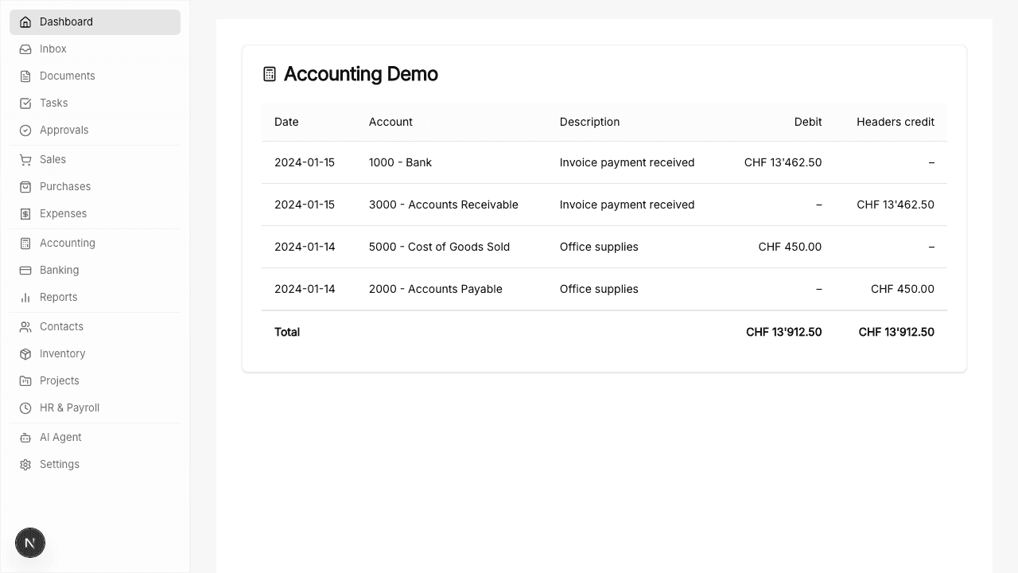Click the Tasks checkmark icon

click(x=25, y=103)
